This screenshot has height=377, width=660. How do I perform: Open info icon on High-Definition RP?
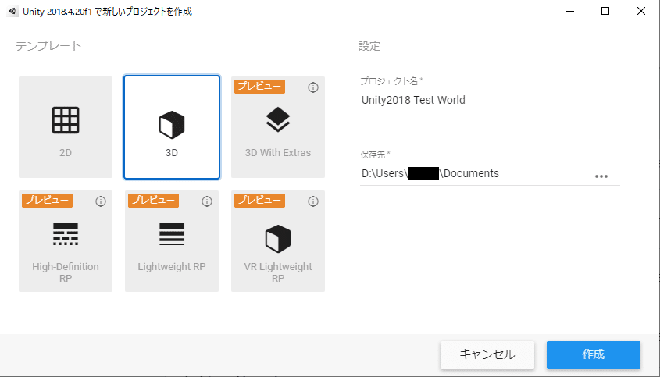pos(101,201)
